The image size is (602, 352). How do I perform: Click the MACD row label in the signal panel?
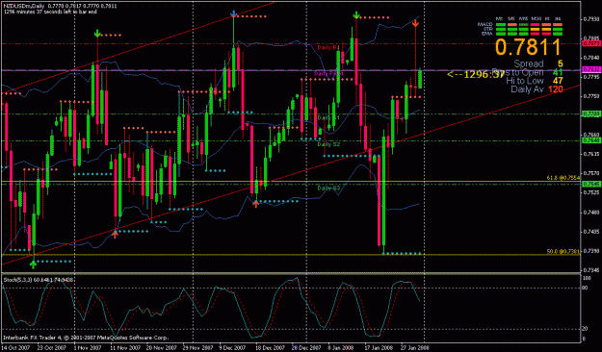click(x=484, y=25)
